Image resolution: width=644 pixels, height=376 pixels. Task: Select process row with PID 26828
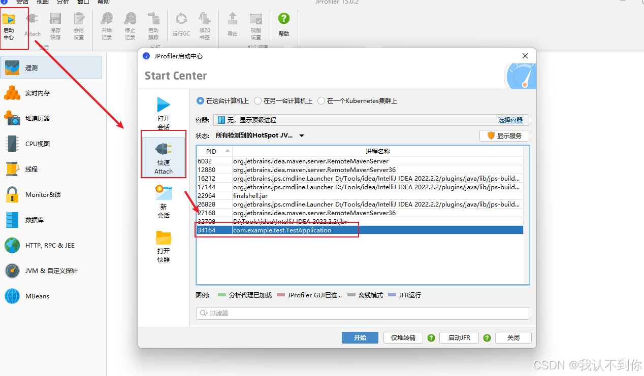[360, 204]
